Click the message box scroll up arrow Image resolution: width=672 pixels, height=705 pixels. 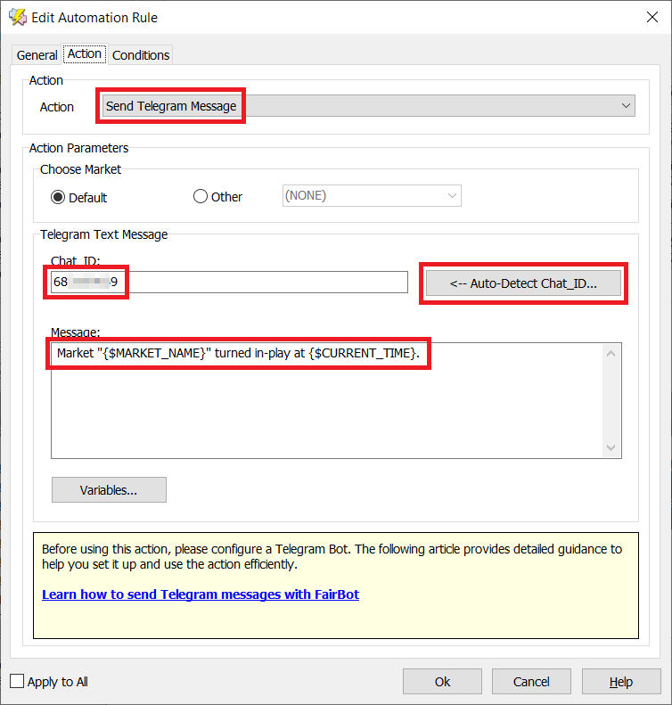(x=611, y=354)
